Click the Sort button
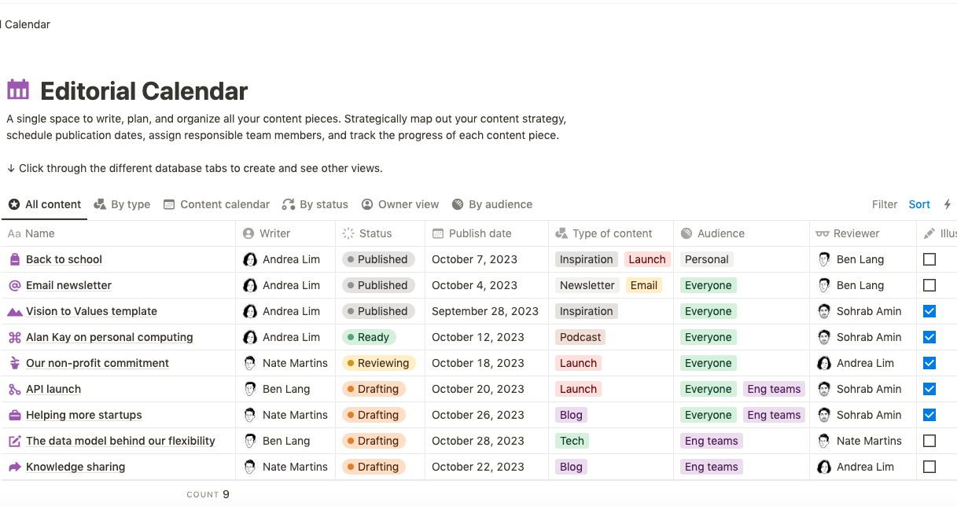The height and width of the screenshot is (506, 957). 919,204
